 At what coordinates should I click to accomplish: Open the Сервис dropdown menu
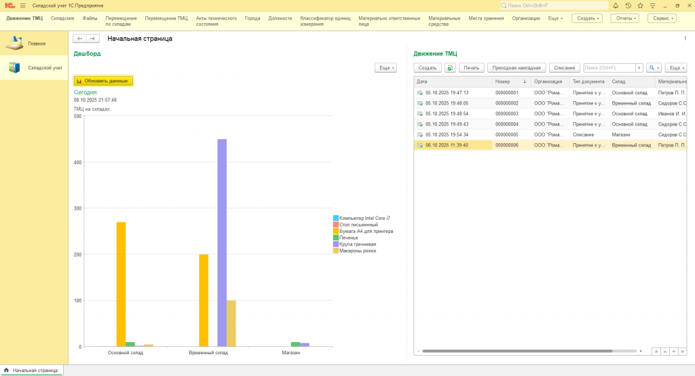click(x=662, y=18)
